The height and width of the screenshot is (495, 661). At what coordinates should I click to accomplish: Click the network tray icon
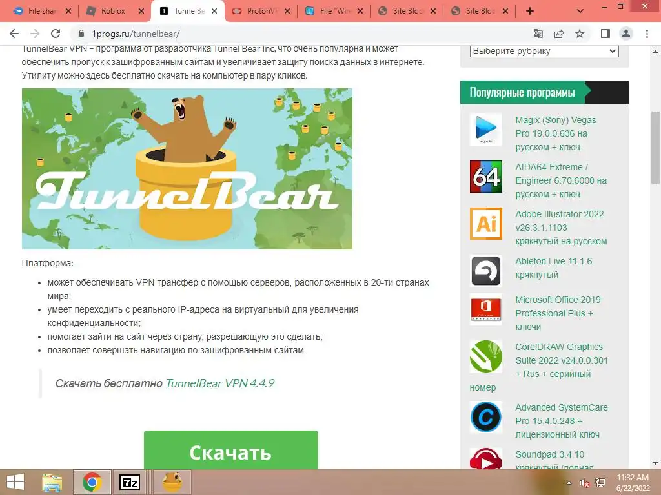600,483
